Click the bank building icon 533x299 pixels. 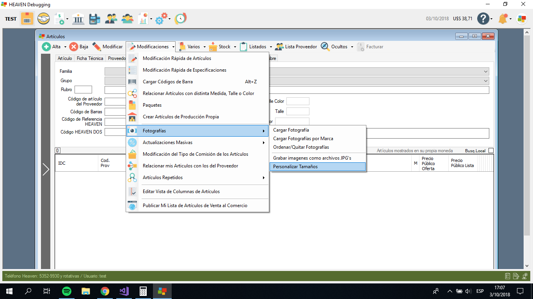78,19
